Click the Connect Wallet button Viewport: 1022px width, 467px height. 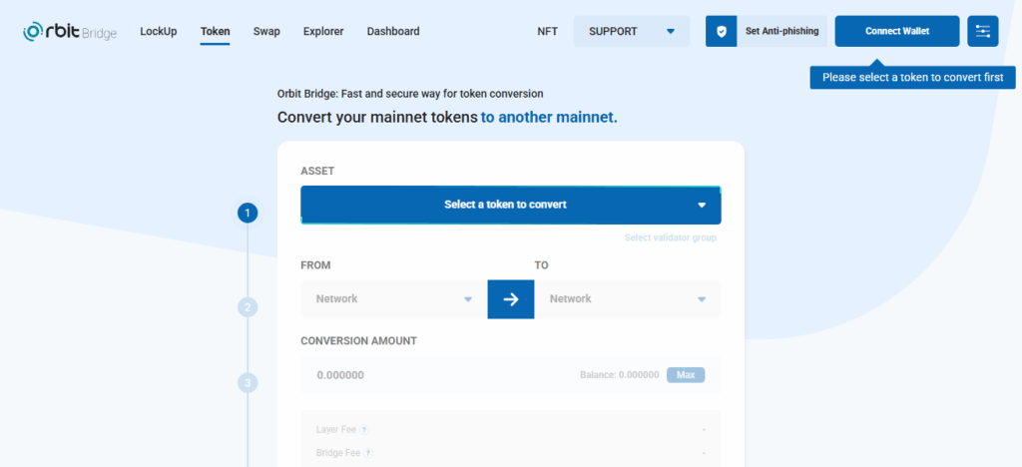click(897, 31)
